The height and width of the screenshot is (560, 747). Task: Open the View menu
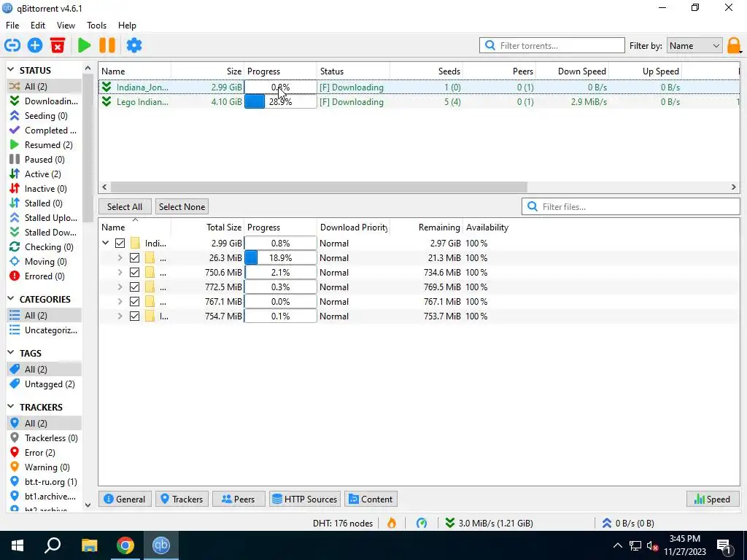(x=66, y=26)
